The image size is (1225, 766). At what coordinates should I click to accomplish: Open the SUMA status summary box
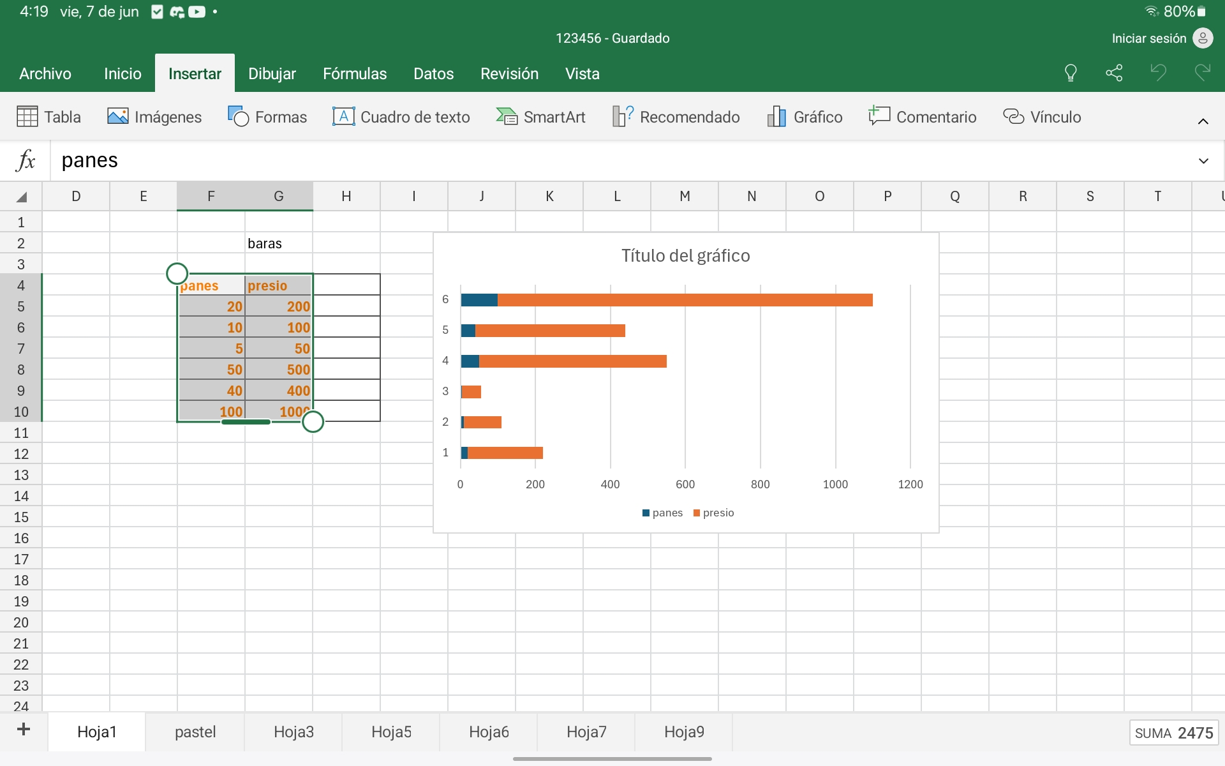(x=1173, y=733)
